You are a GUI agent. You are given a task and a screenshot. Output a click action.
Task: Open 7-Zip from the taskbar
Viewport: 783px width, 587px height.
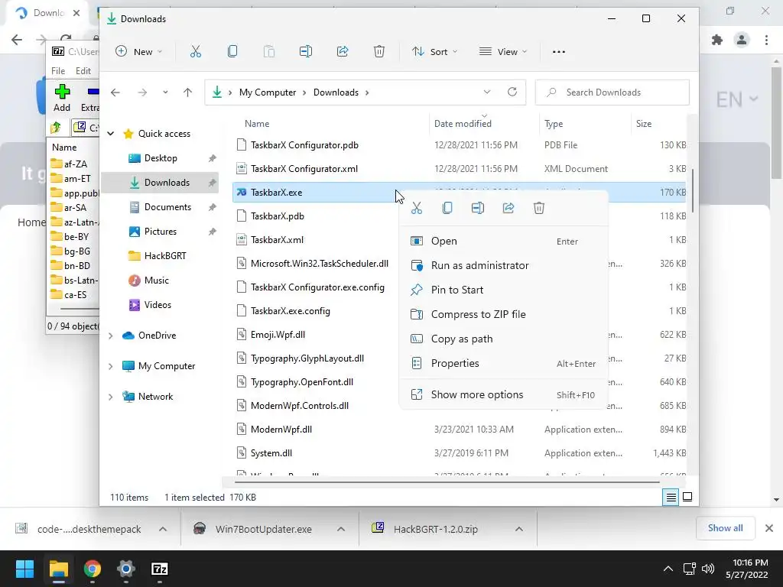(159, 569)
